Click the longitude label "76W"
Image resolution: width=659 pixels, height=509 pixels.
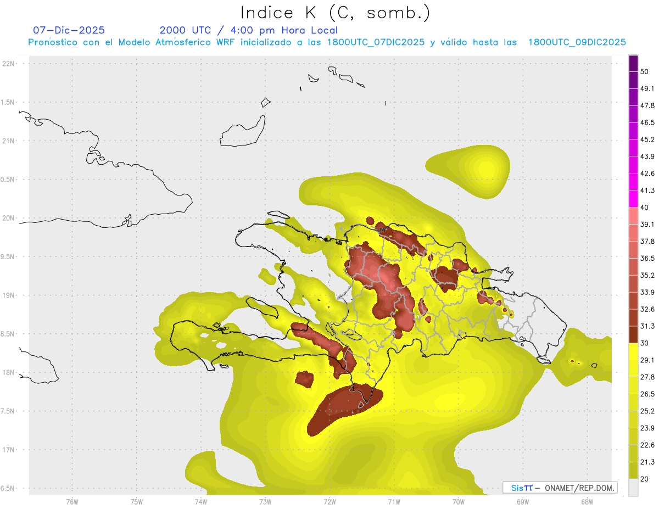click(x=72, y=502)
